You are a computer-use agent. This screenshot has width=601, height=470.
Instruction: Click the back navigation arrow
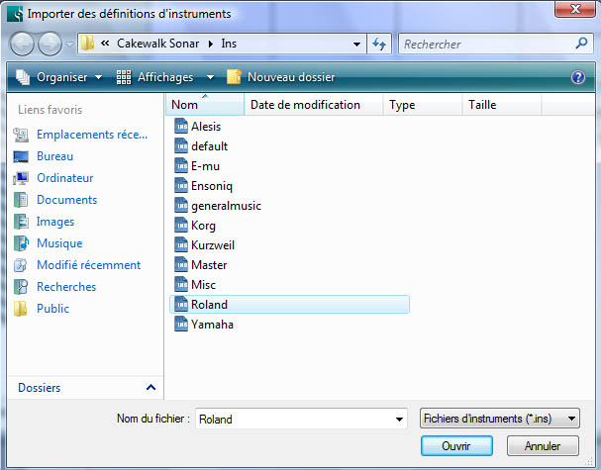click(x=22, y=45)
